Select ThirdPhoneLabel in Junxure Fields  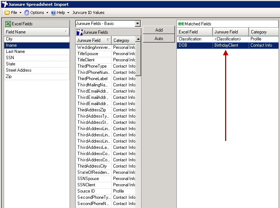105,79
